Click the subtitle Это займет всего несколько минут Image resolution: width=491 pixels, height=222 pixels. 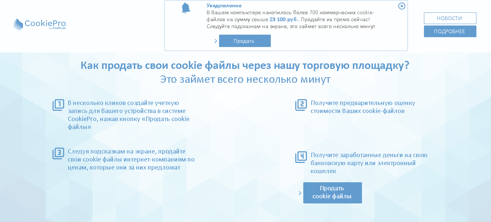click(245, 79)
